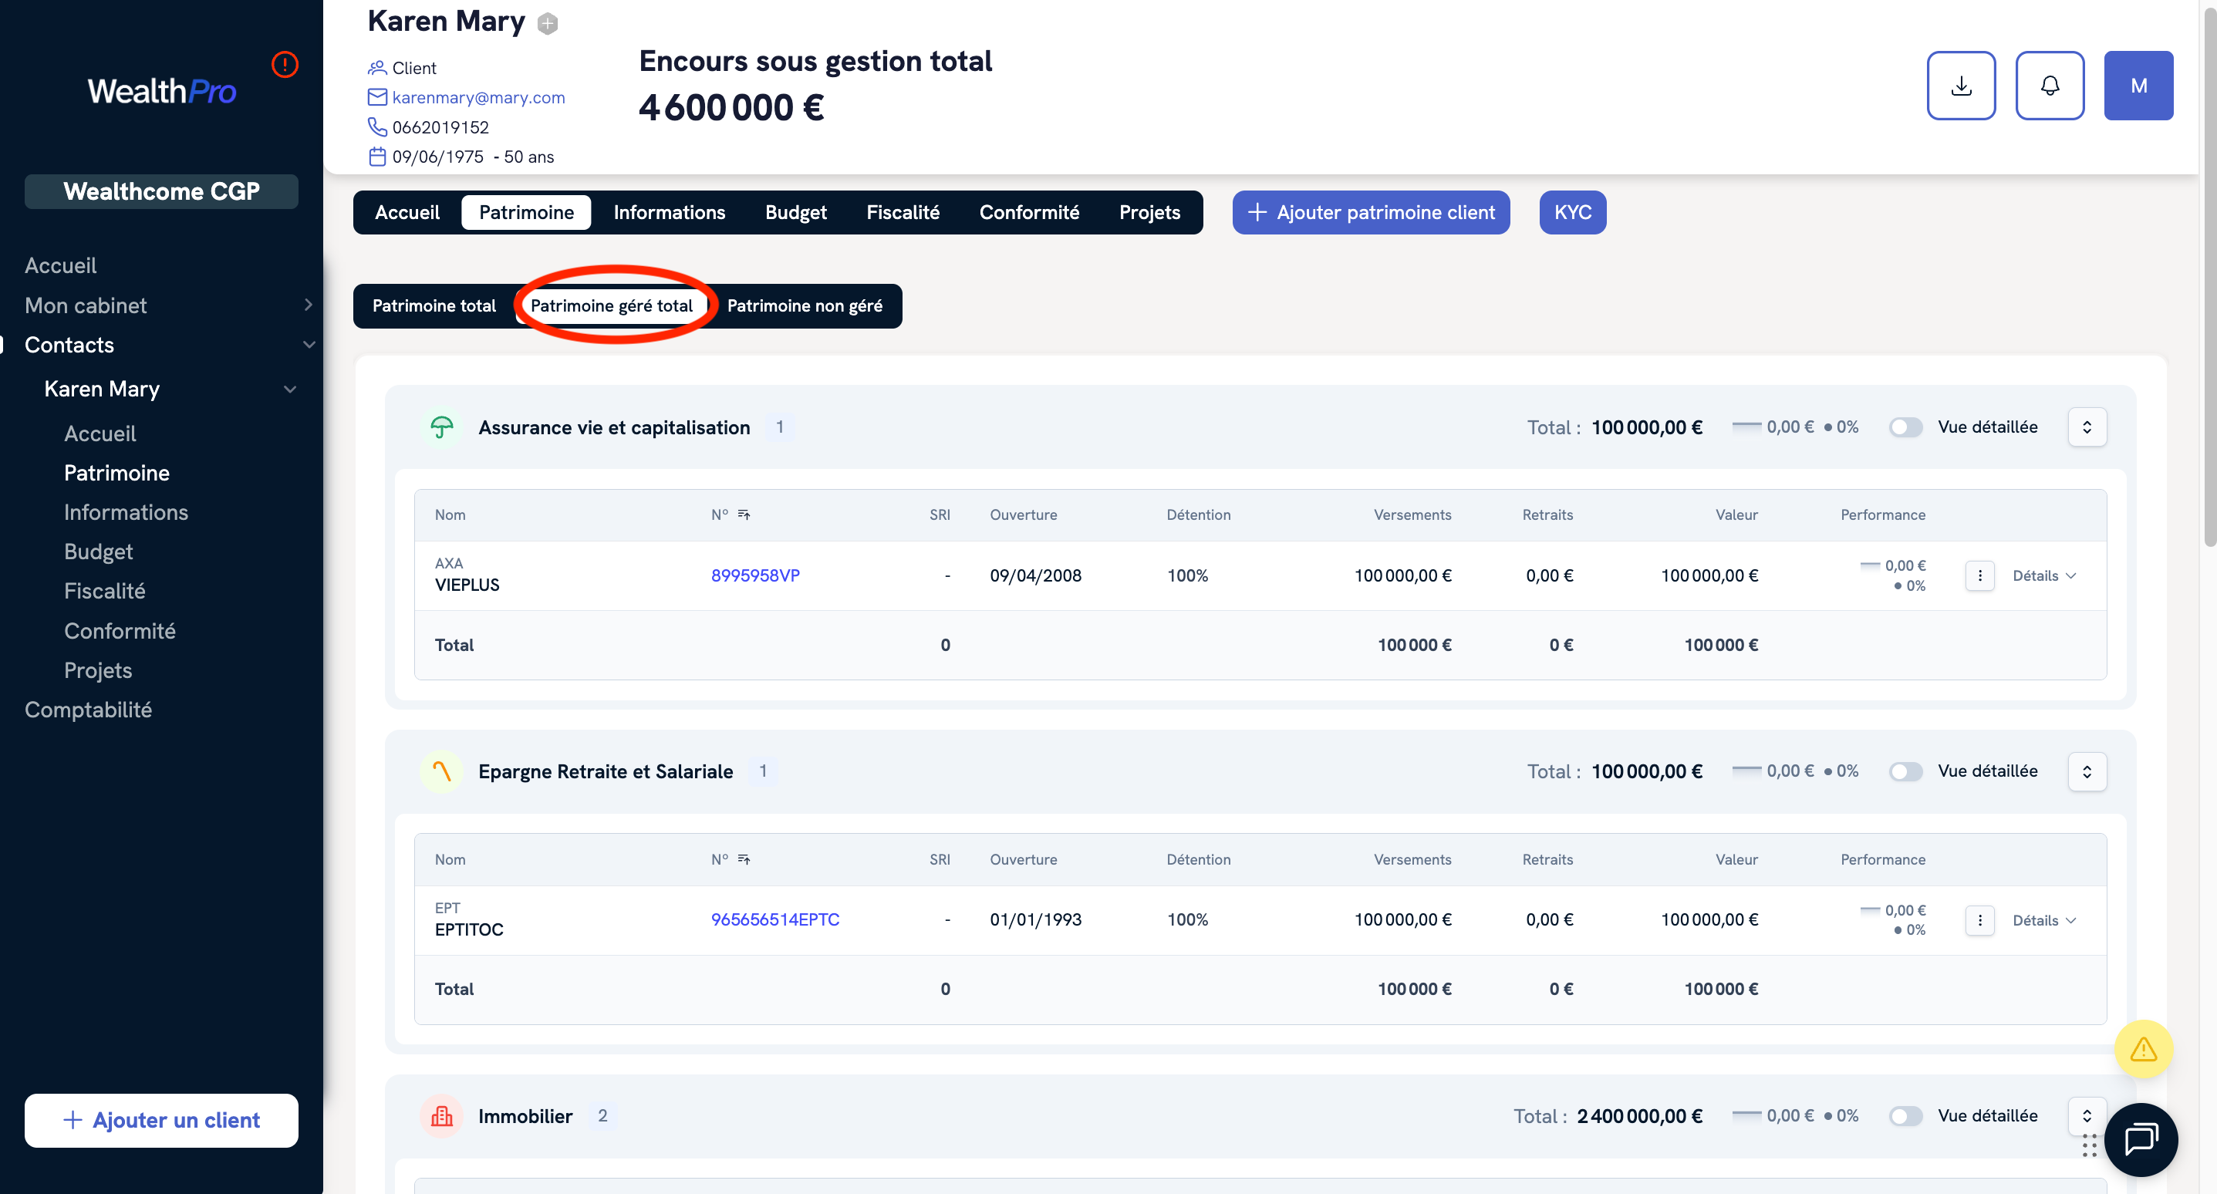Click Ajouter patrimoine client button
The width and height of the screenshot is (2217, 1194).
pyautogui.click(x=1370, y=213)
